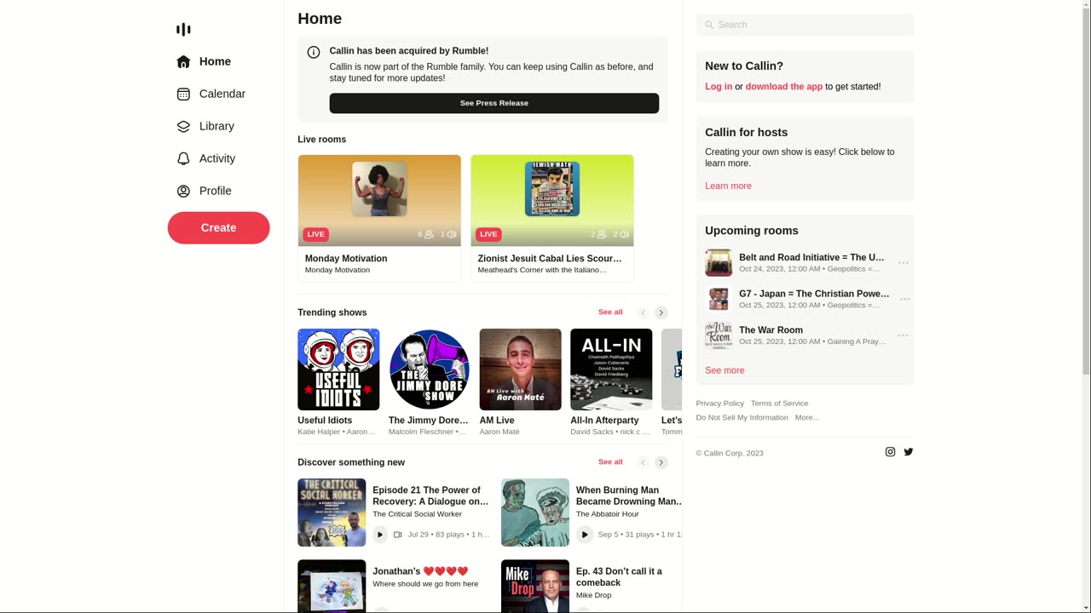Click See Press Release button
Image resolution: width=1091 pixels, height=613 pixels.
[x=494, y=103]
